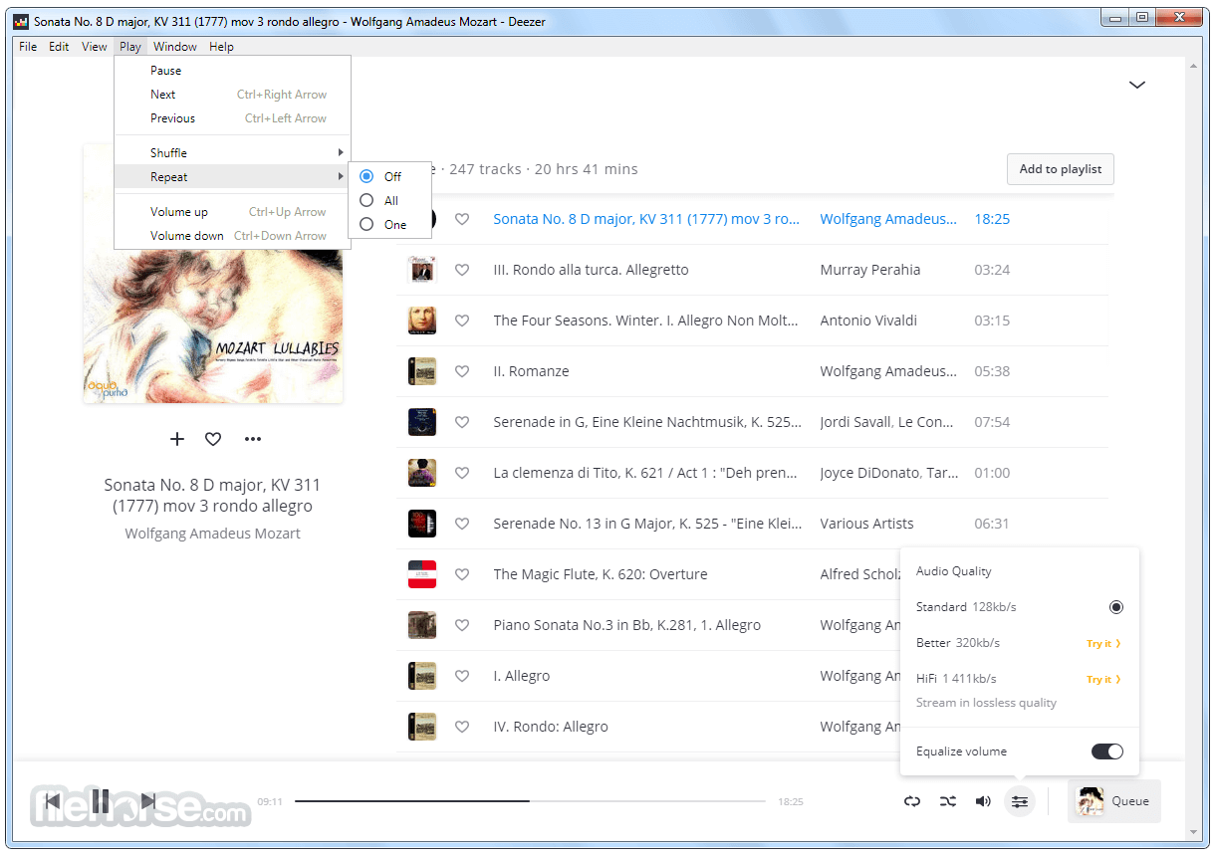Choose Pause from the Play menu
The image size is (1215, 857).
(x=232, y=71)
